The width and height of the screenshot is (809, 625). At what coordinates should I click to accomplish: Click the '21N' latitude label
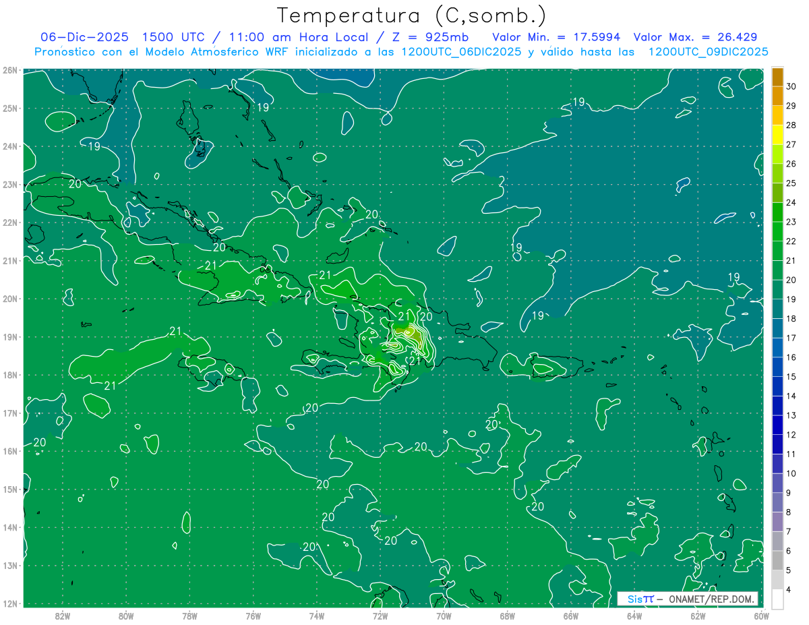(9, 260)
